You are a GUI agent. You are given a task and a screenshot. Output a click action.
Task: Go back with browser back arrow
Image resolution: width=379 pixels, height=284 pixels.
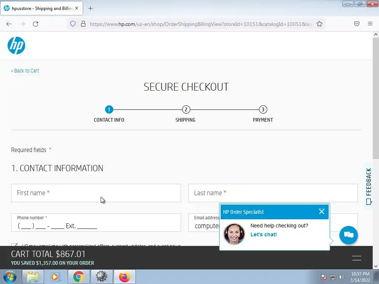[9, 24]
